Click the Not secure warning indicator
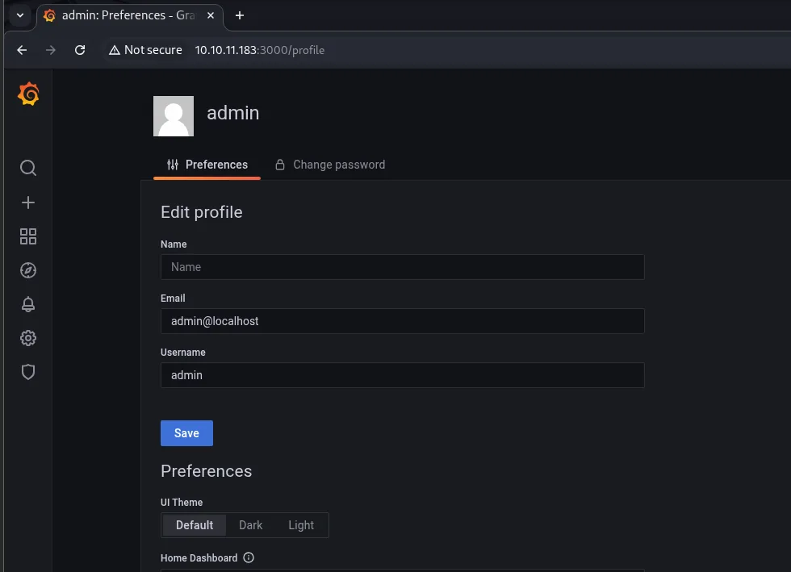791x572 pixels. coord(145,50)
